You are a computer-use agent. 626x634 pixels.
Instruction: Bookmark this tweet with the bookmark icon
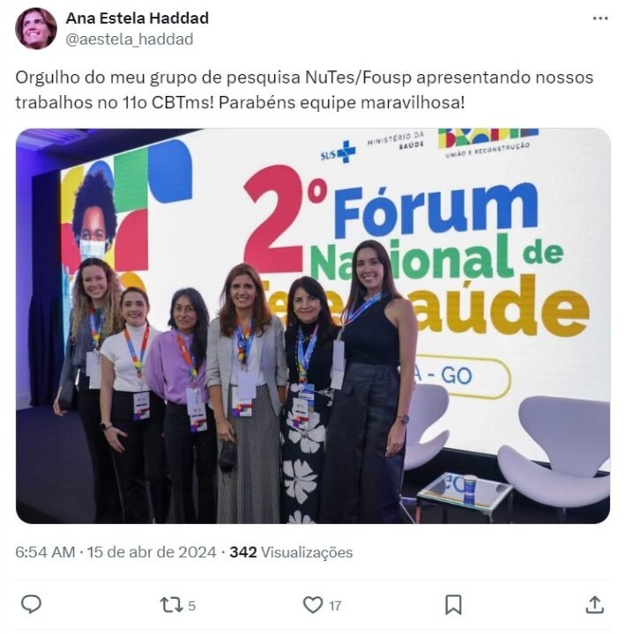pos(453,605)
